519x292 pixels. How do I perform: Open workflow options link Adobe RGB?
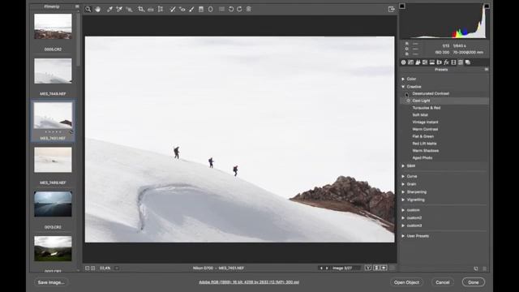(x=249, y=282)
